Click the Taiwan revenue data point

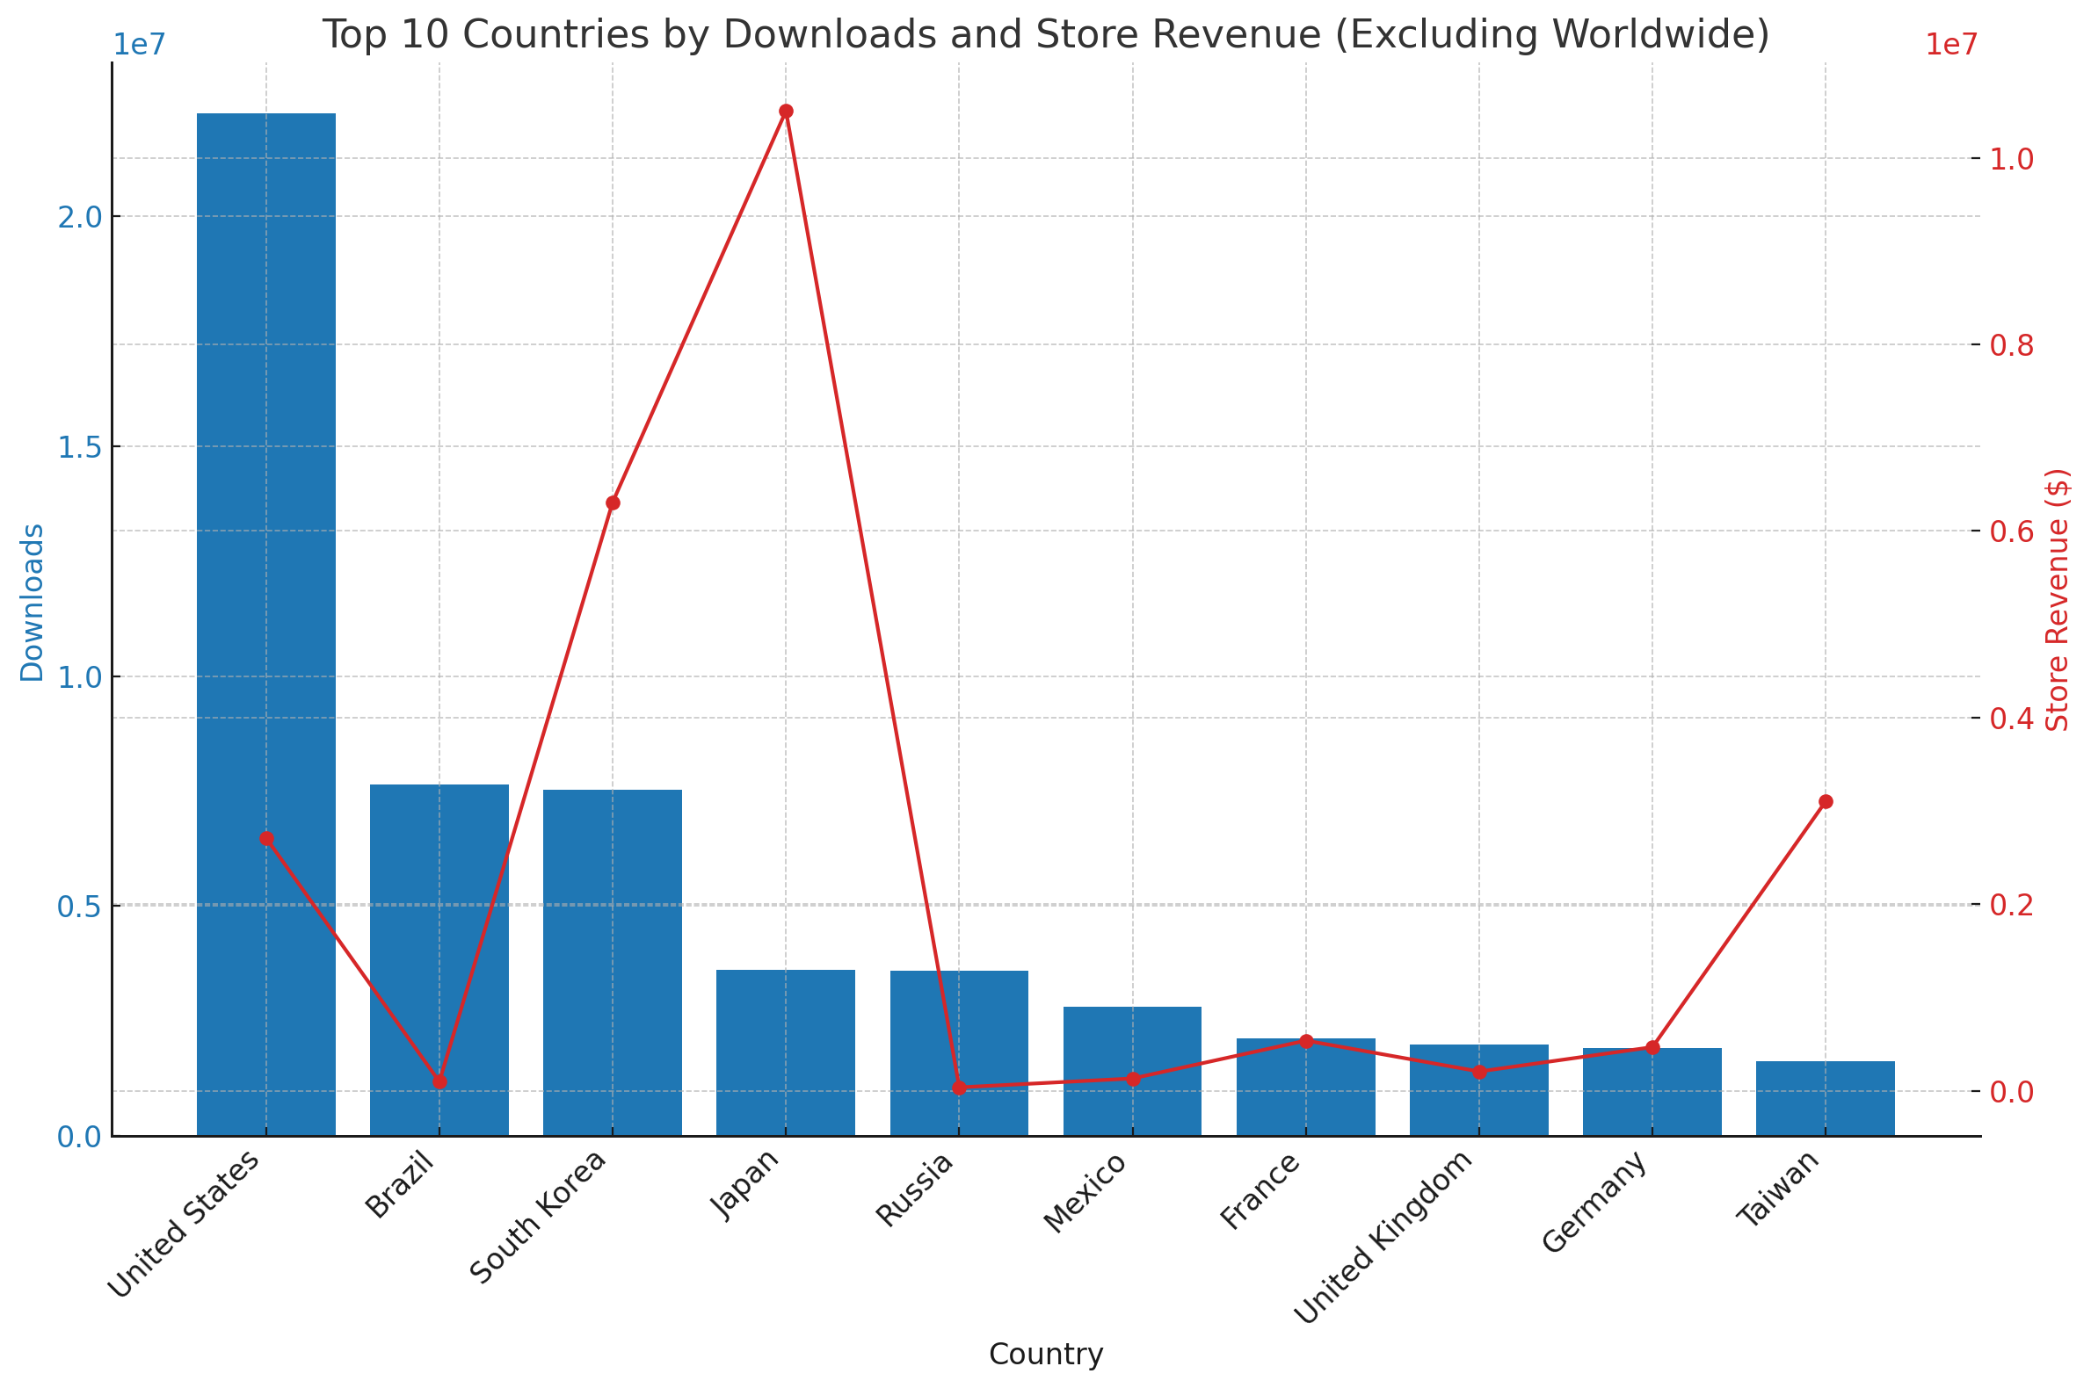pyautogui.click(x=1826, y=802)
